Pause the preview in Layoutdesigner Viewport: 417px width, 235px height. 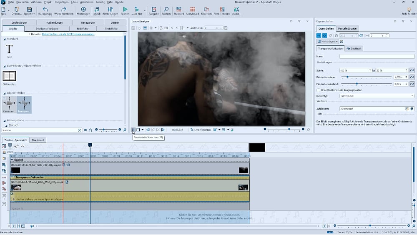tap(133, 130)
